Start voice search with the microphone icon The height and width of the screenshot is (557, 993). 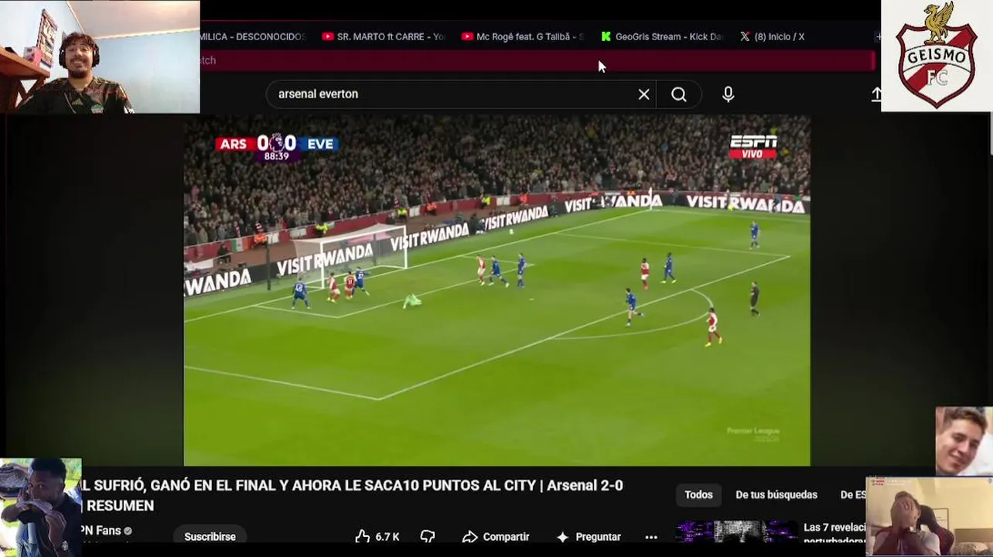pyautogui.click(x=728, y=94)
